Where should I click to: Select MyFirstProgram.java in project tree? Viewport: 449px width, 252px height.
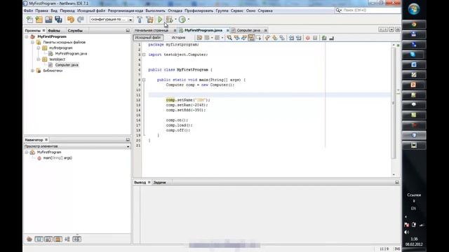[71, 54]
